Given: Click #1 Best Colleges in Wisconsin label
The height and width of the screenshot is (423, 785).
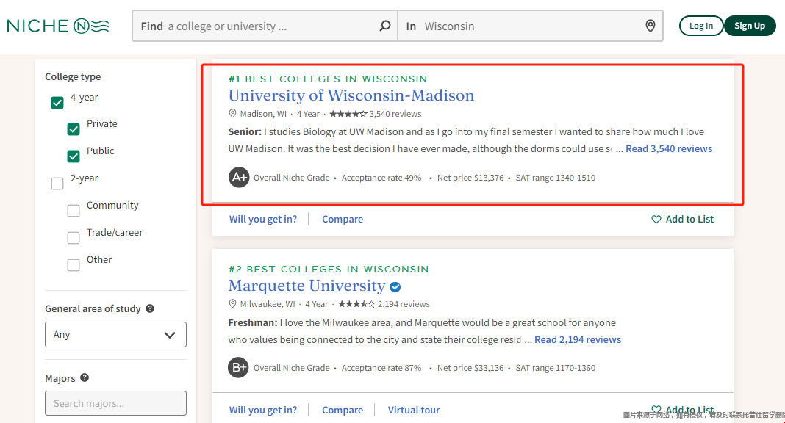Looking at the screenshot, I should coord(328,79).
